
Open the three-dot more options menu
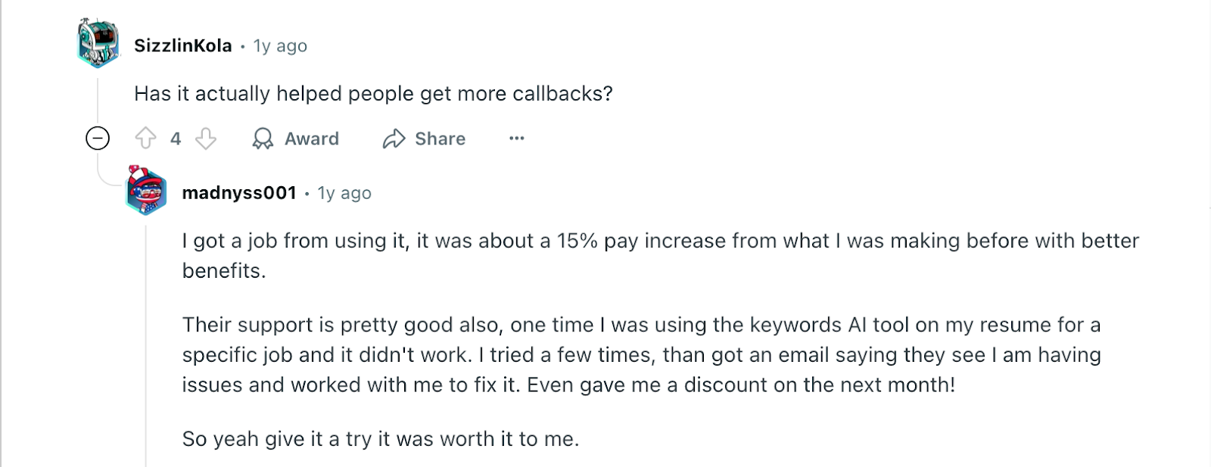(x=517, y=139)
